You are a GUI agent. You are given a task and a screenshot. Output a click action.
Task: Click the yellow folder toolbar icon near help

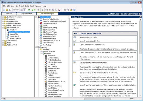pos(71,10)
